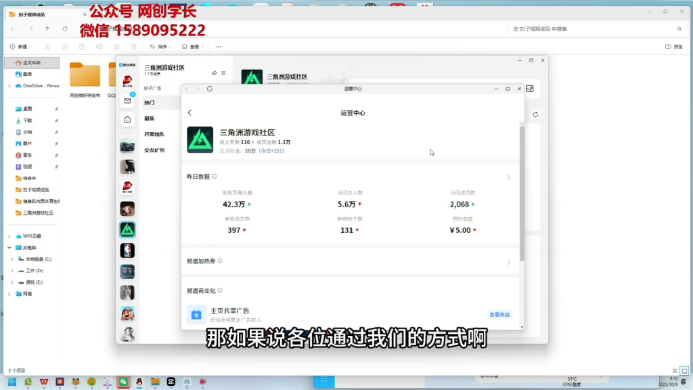This screenshot has height=390, width=693.
Task: Click the 主页共享广告 blue ad icon
Action: 196,313
